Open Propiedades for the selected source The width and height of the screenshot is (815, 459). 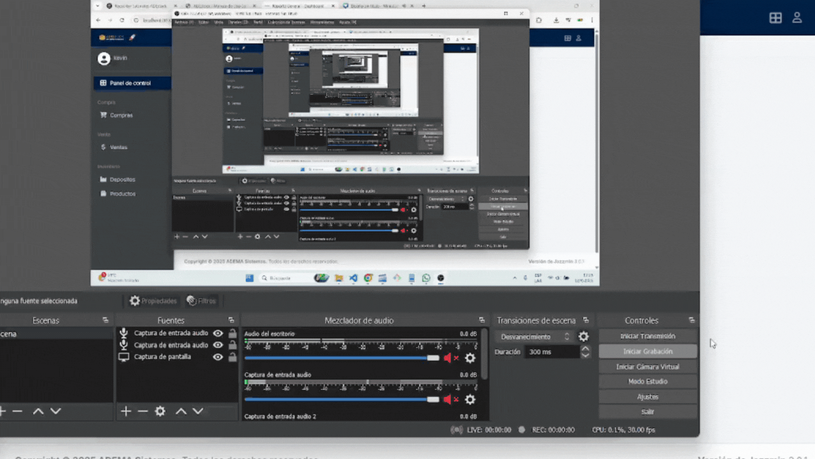(153, 301)
